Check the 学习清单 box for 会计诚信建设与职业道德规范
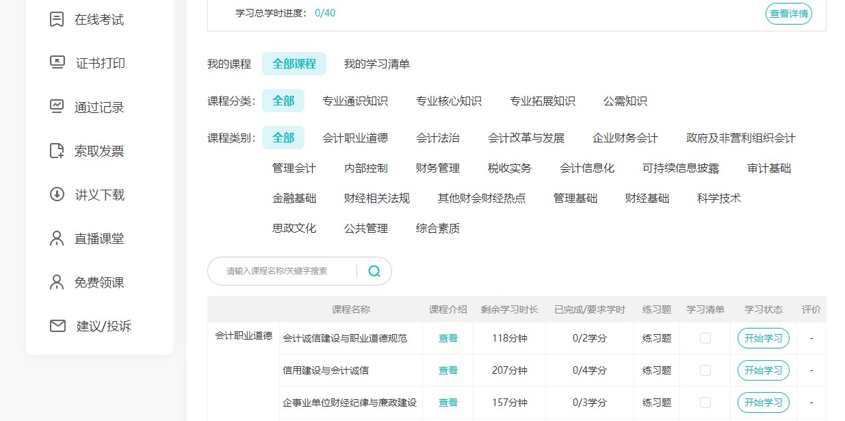This screenshot has height=421, width=845. [x=705, y=337]
